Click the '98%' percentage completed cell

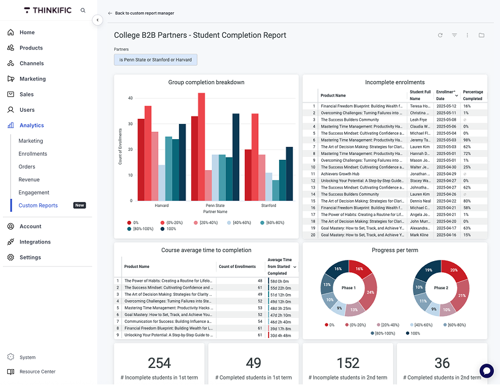click(467, 140)
